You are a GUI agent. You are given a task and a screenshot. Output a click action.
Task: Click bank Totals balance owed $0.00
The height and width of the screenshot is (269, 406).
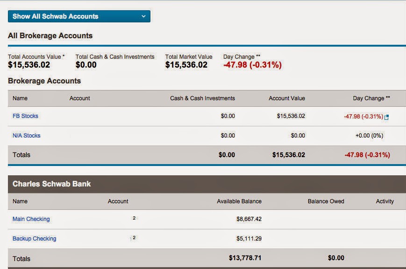(336, 258)
